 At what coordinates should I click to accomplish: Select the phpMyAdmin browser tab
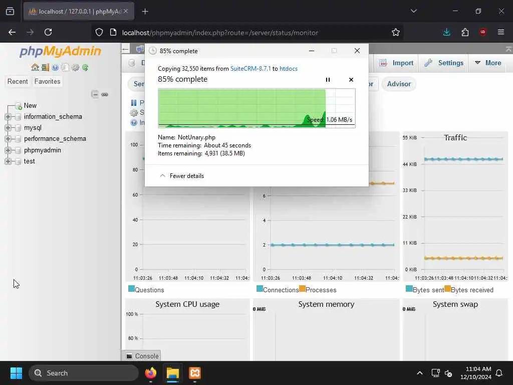(79, 12)
